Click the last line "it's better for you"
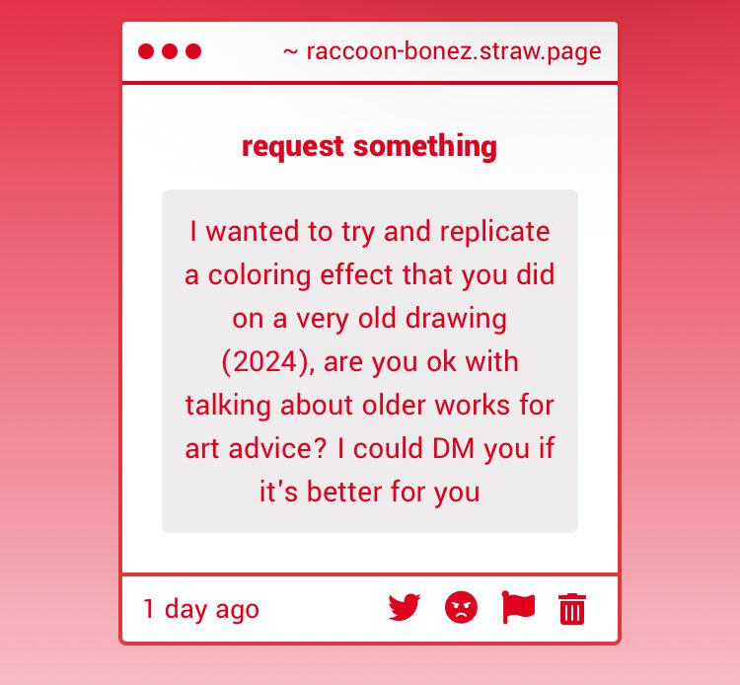Screen dimensions: 740x685 pos(369,492)
